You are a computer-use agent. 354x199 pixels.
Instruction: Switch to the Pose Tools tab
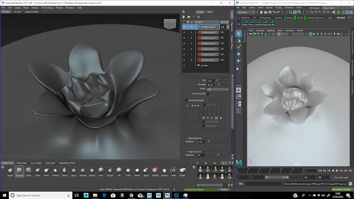click(50, 163)
